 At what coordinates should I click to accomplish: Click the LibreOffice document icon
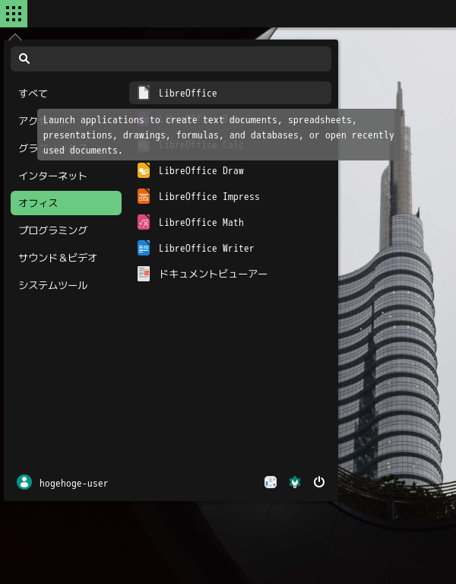pos(144,93)
